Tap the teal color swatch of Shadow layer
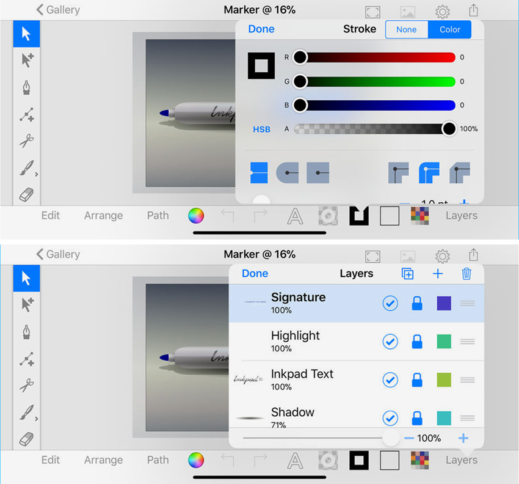This screenshot has height=484, width=519. 444,418
